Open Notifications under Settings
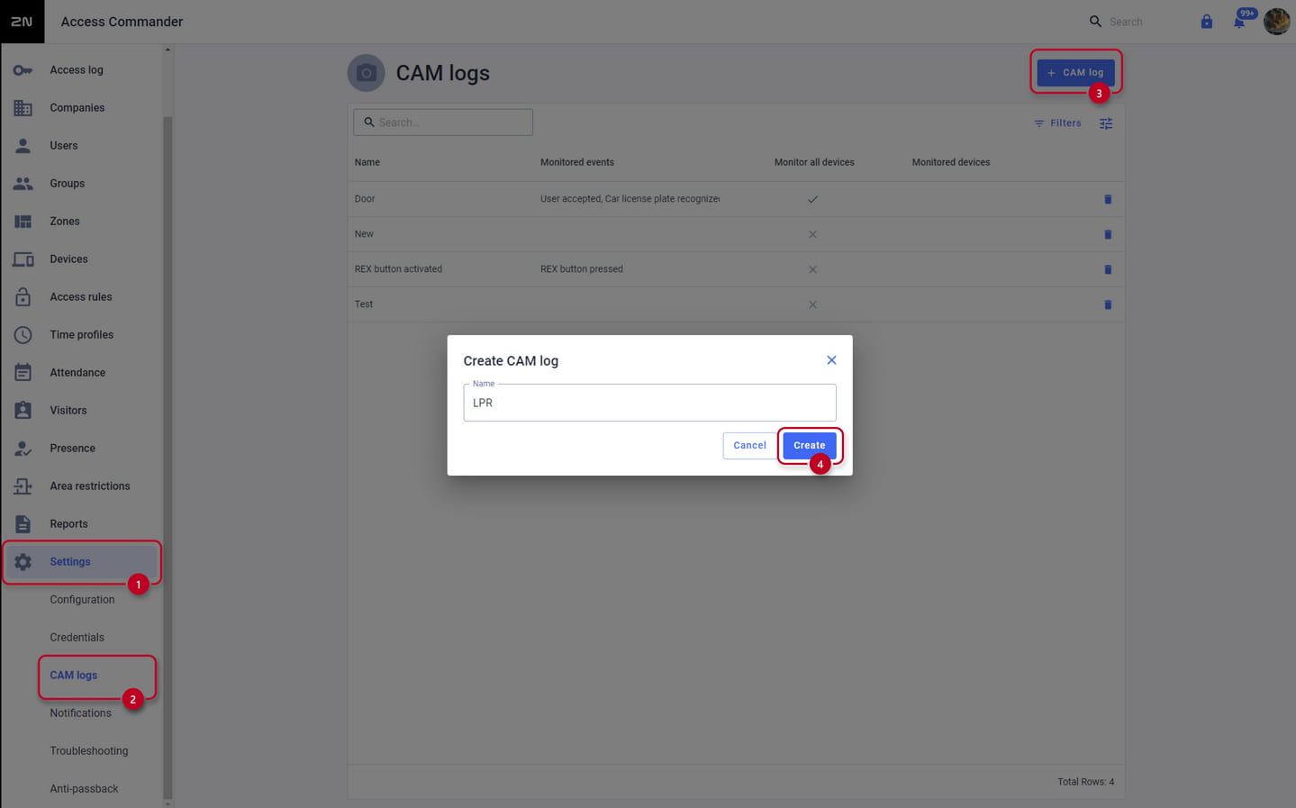 coord(81,713)
